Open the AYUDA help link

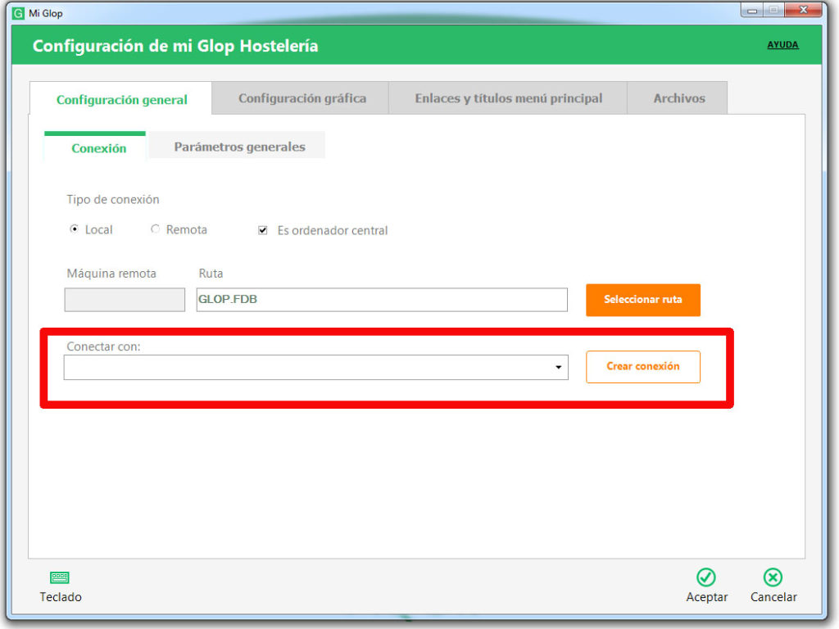(782, 44)
